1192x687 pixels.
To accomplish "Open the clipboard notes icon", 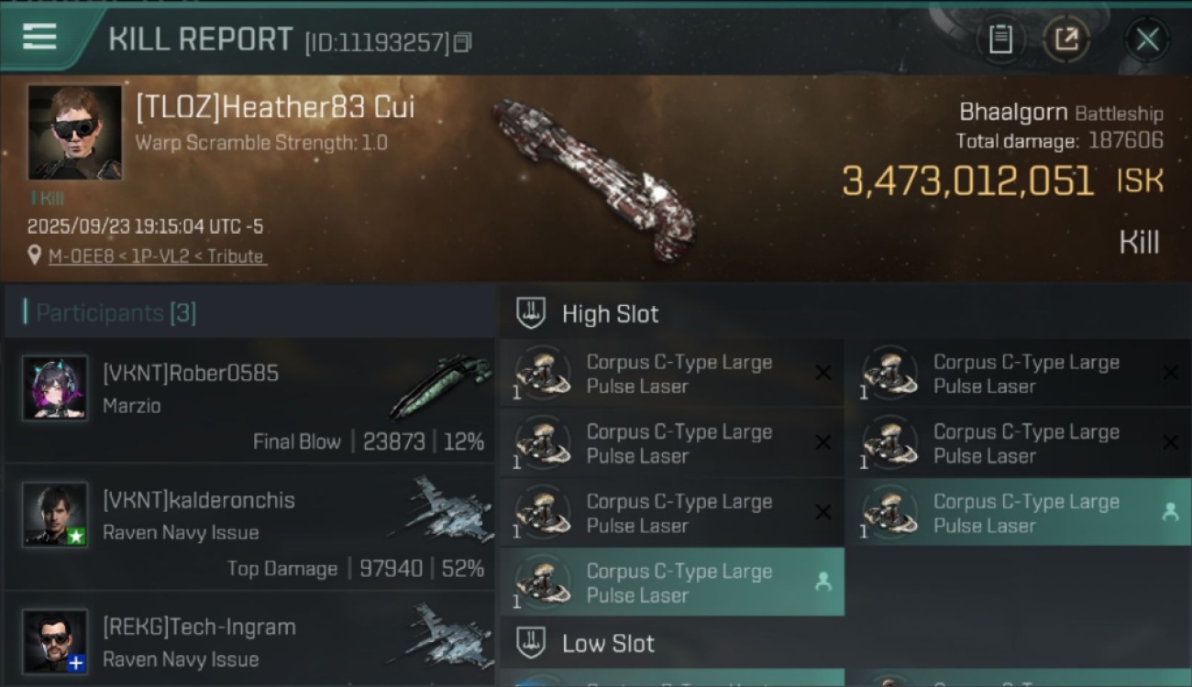I will pos(1000,39).
